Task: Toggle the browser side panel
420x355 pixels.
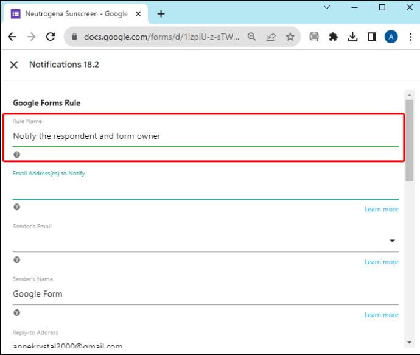Action: pyautogui.click(x=372, y=37)
